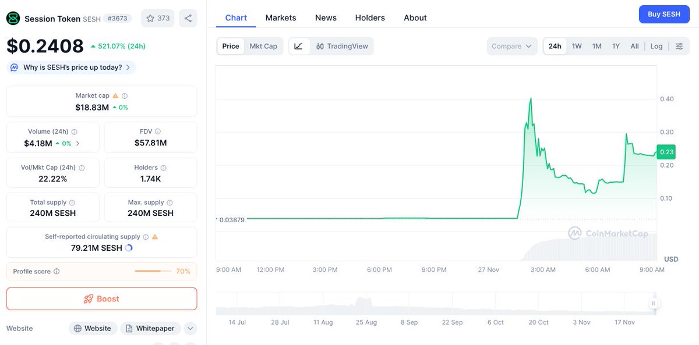
Task: Open the Markets tab
Action: click(281, 17)
